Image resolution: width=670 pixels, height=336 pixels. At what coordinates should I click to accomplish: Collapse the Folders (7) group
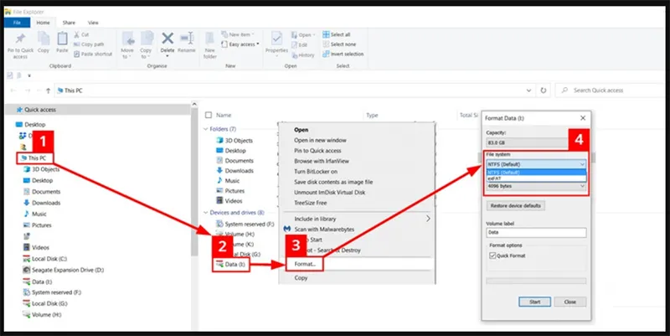point(205,129)
